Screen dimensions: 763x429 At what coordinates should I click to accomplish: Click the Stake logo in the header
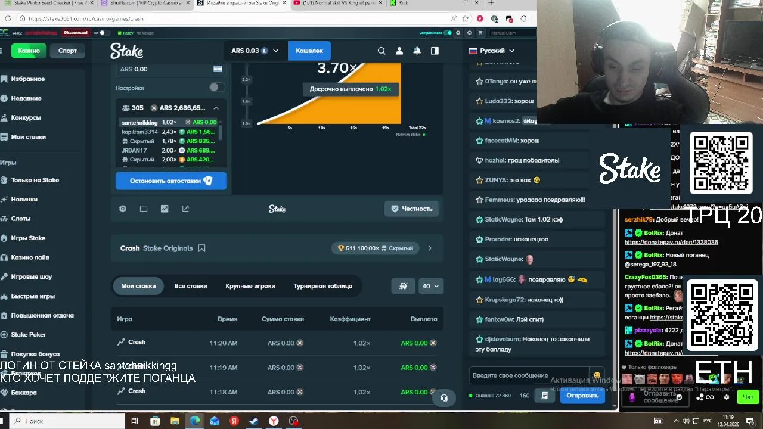click(126, 51)
